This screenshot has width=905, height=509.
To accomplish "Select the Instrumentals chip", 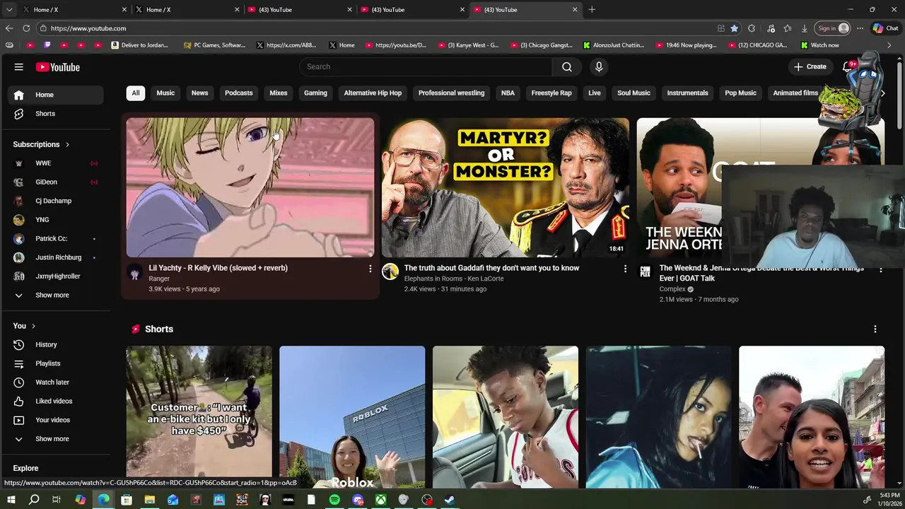I will (x=687, y=93).
